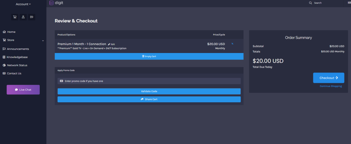Open the Knowledgebase page
This screenshot has height=144, width=351.
[17, 57]
